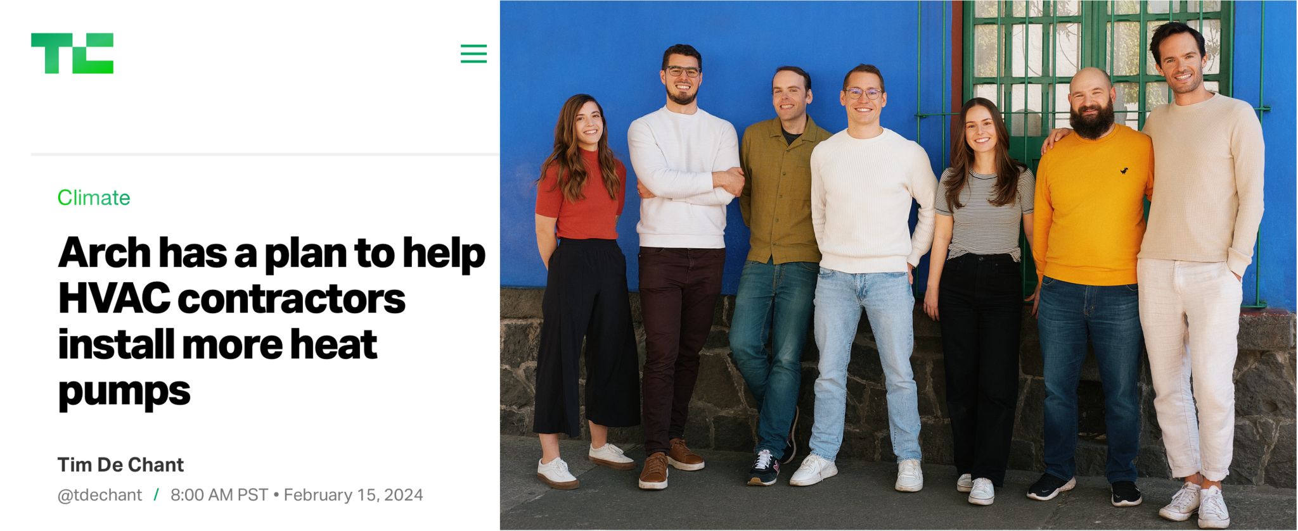1298x531 pixels.
Task: Open author Tim De Chant's profile
Action: coord(120,465)
